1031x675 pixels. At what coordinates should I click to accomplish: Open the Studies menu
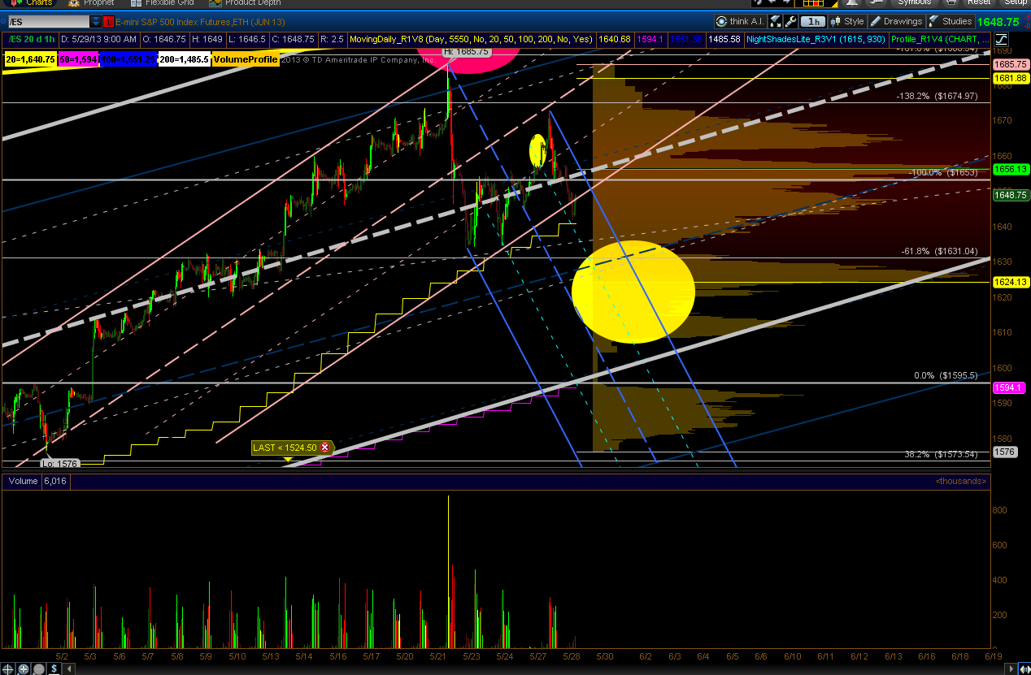click(950, 22)
